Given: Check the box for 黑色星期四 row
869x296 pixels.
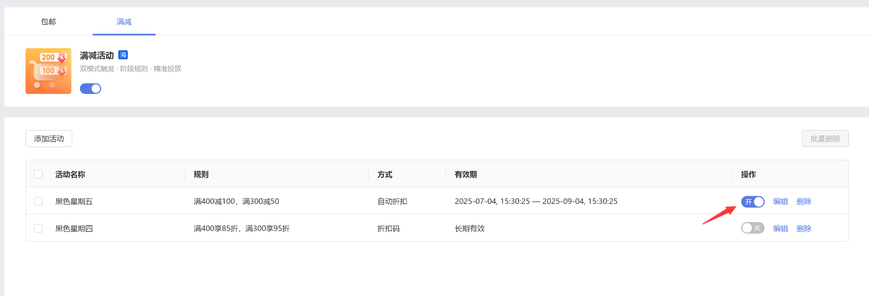Looking at the screenshot, I should [38, 229].
